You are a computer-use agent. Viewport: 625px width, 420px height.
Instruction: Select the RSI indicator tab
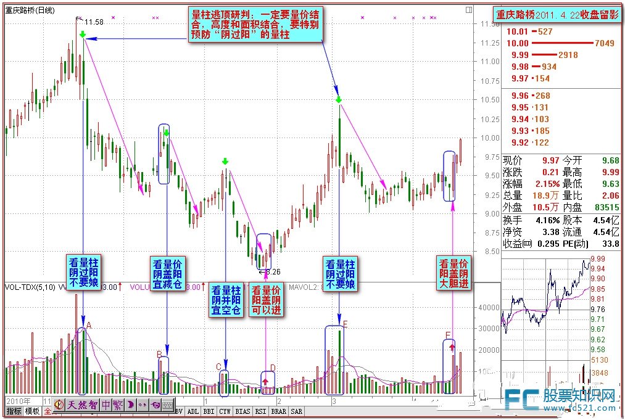[260, 411]
